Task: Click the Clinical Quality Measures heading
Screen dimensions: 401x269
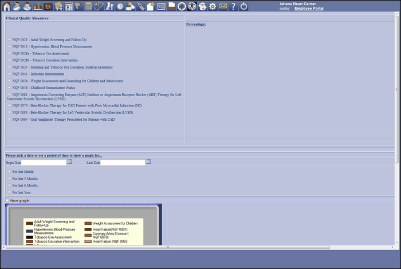Action: 27,18
